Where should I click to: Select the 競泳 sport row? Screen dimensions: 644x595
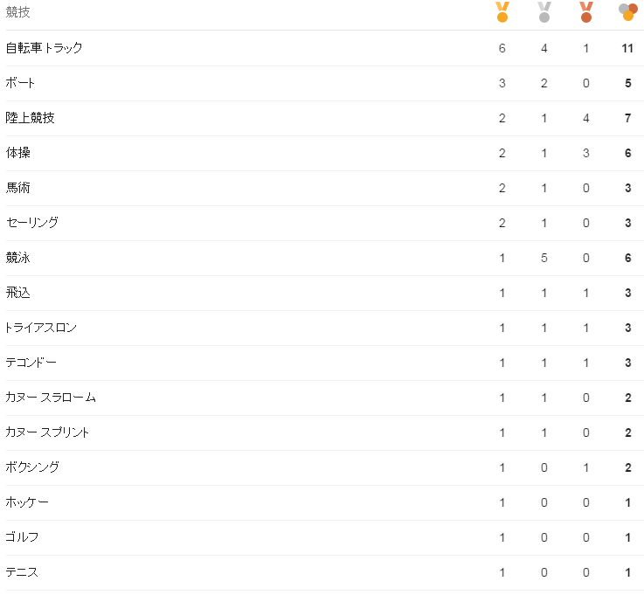[18, 258]
